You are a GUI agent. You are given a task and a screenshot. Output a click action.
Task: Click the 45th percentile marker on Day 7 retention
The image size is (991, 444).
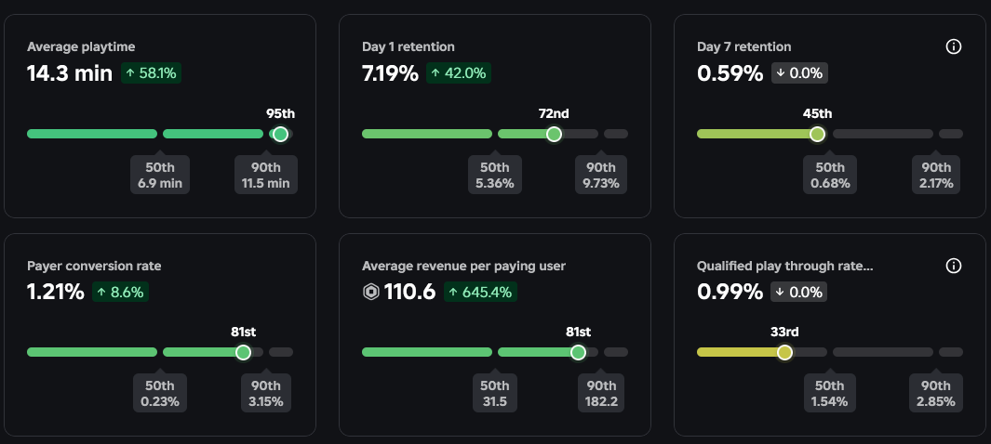pos(817,134)
